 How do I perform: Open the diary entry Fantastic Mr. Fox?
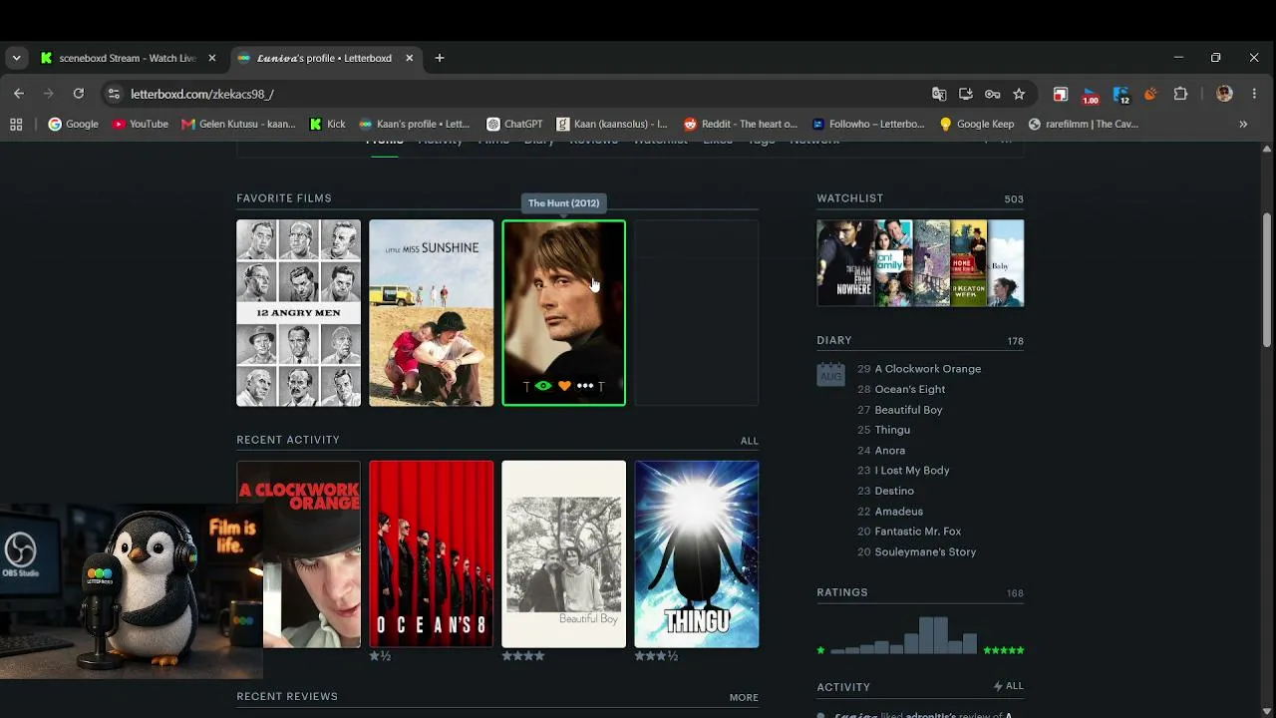pos(918,532)
